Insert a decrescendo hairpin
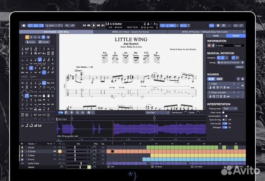The image size is (265, 181). tap(33, 77)
